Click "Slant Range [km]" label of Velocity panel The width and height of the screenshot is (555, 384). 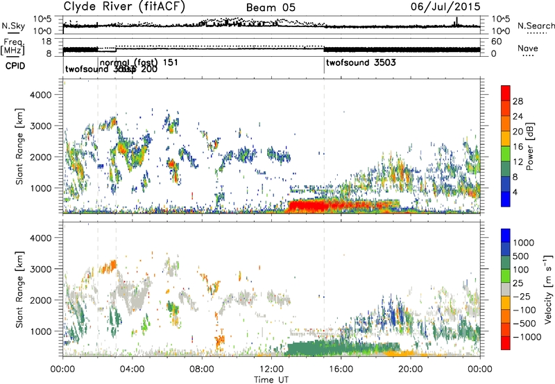click(19, 290)
